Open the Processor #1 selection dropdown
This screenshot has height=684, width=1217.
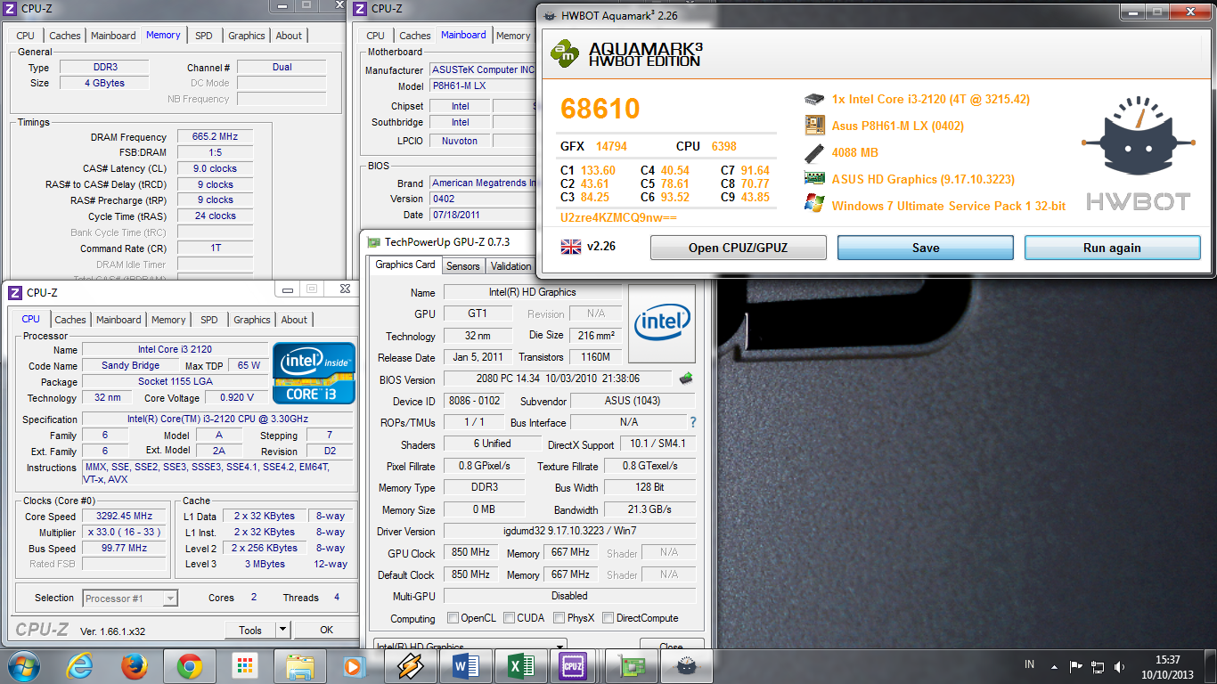[x=131, y=598]
